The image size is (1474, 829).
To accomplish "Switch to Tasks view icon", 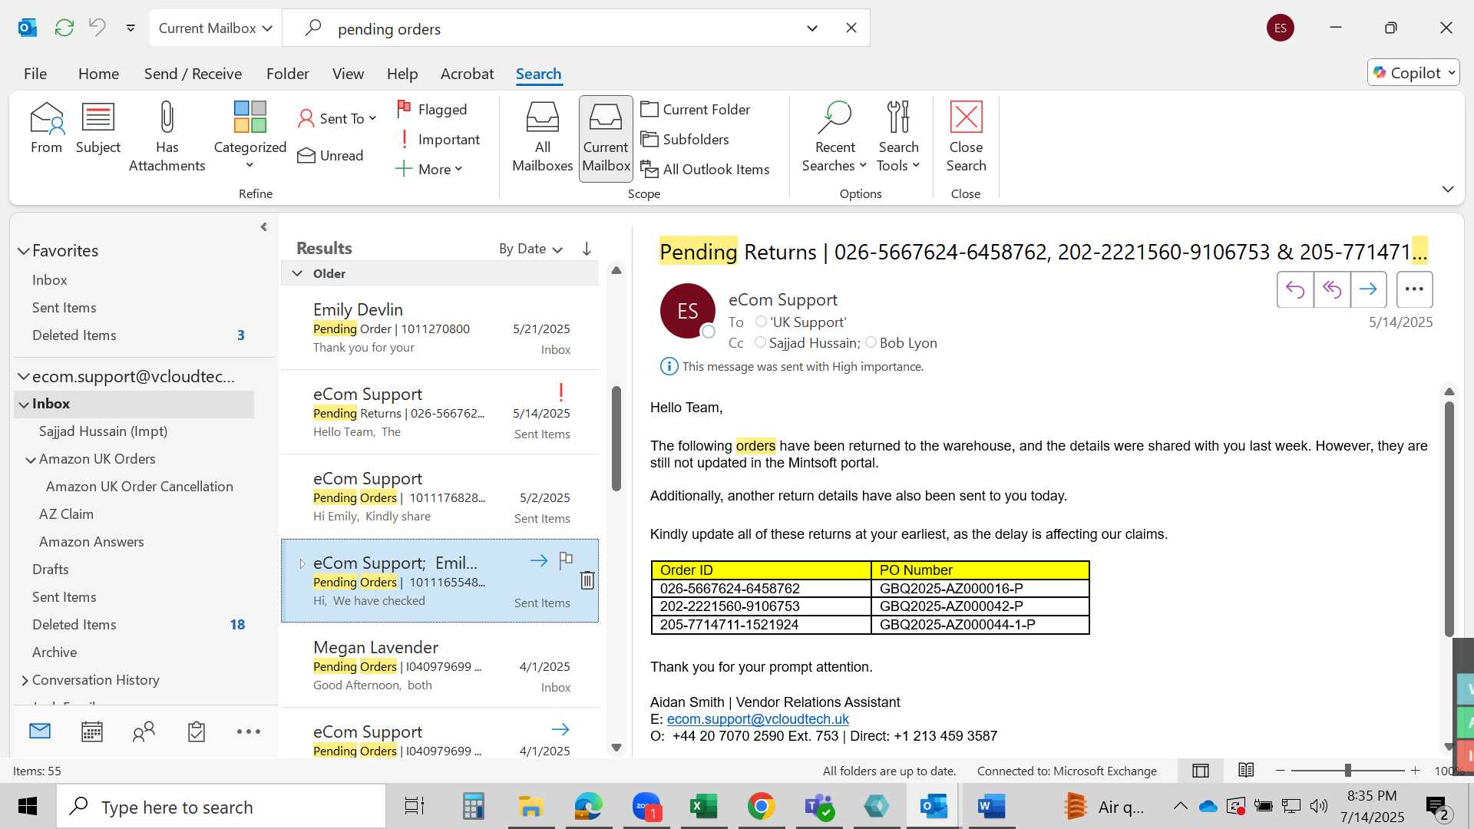I will (197, 732).
